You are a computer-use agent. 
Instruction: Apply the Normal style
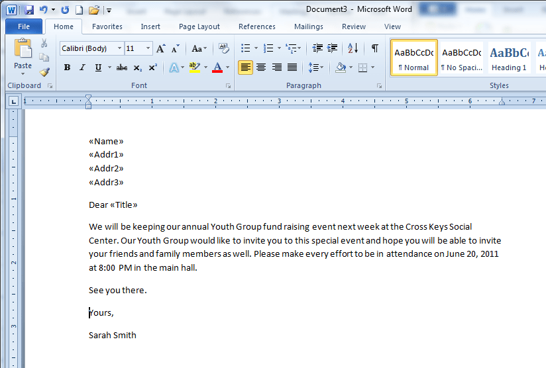pyautogui.click(x=413, y=58)
